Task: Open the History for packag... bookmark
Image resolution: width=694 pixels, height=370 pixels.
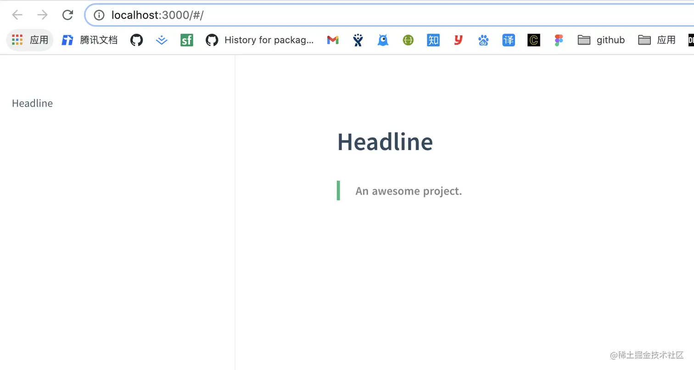Action: coord(260,40)
